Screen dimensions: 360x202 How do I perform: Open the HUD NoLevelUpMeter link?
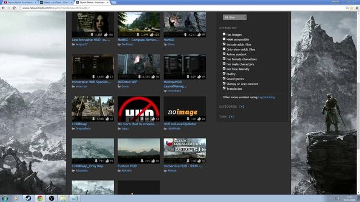pos(180,124)
